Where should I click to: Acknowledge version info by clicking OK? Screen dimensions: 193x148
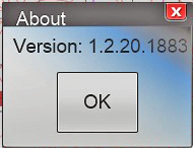pos(97,102)
